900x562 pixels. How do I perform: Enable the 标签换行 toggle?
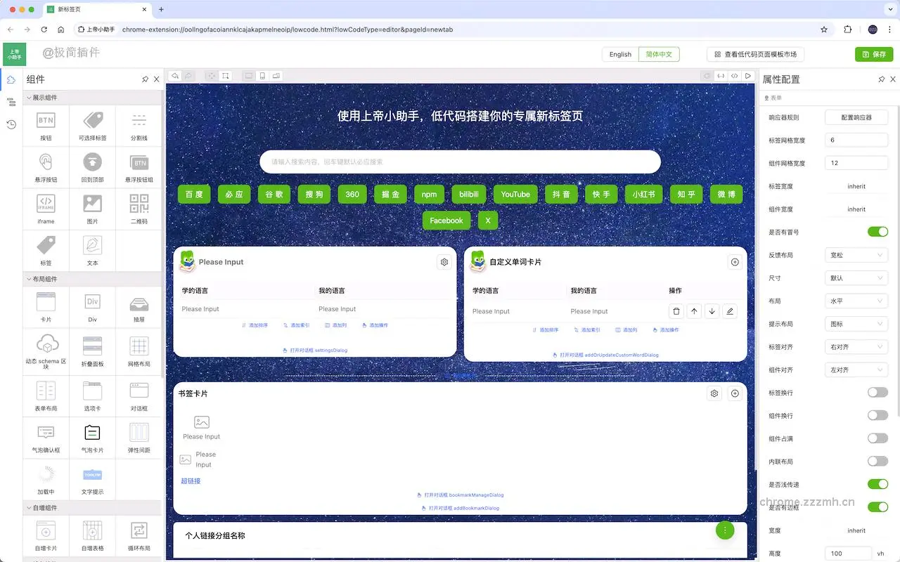877,392
